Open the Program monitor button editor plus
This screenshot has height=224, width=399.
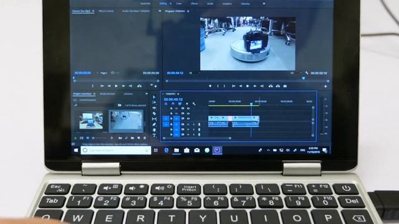pos(325,86)
